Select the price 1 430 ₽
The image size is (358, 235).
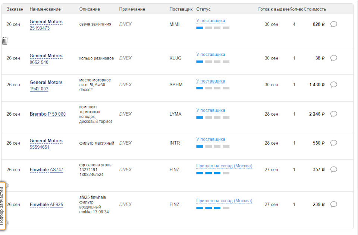[x=317, y=85]
